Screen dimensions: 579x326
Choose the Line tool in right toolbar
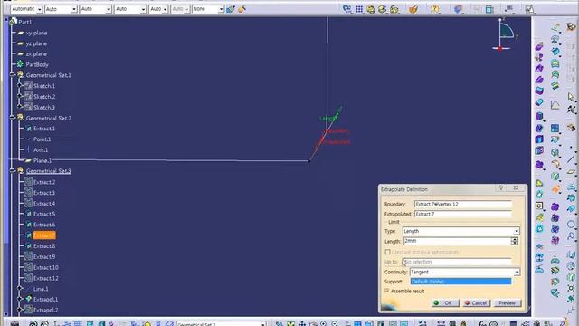tap(571, 159)
